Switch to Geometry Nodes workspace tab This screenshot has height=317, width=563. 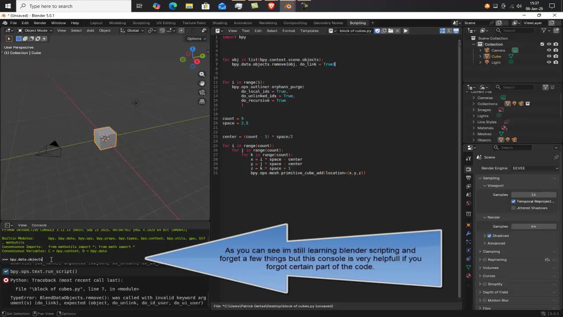tap(328, 23)
